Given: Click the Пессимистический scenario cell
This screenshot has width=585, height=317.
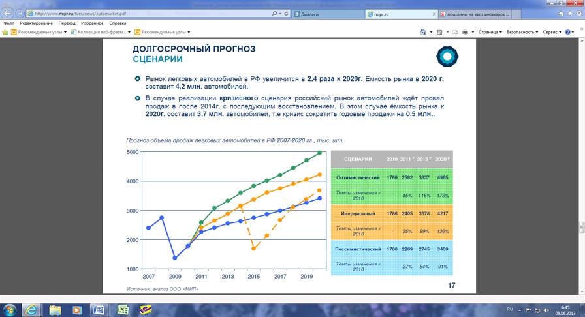Looking at the screenshot, I should click(x=358, y=249).
